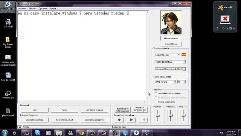This screenshot has width=241, height=136.
Task: Open Google Chrome from the taskbar
Action: (x=81, y=133)
